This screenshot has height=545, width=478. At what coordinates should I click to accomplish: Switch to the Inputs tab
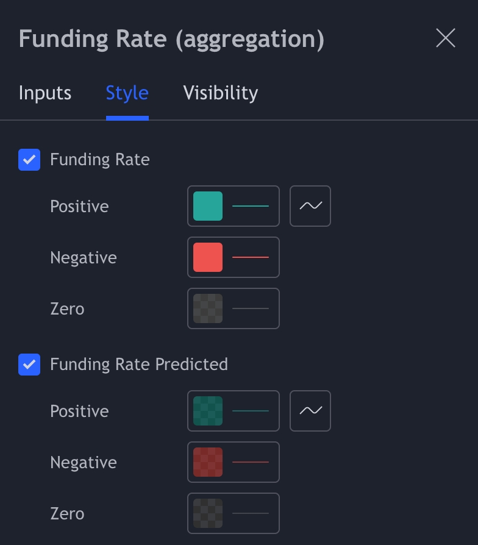click(x=45, y=93)
